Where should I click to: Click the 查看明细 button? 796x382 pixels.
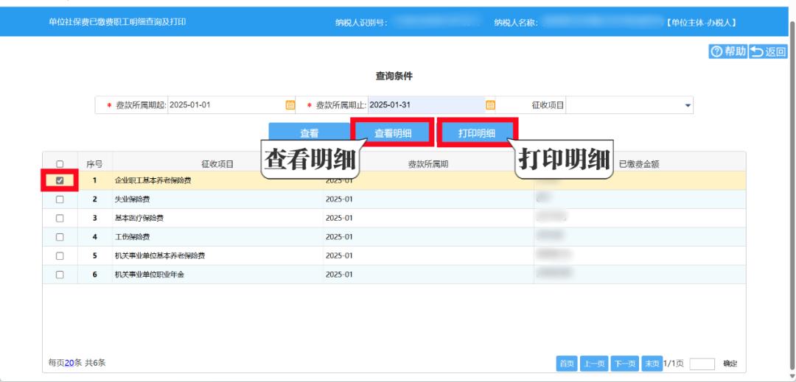point(392,133)
